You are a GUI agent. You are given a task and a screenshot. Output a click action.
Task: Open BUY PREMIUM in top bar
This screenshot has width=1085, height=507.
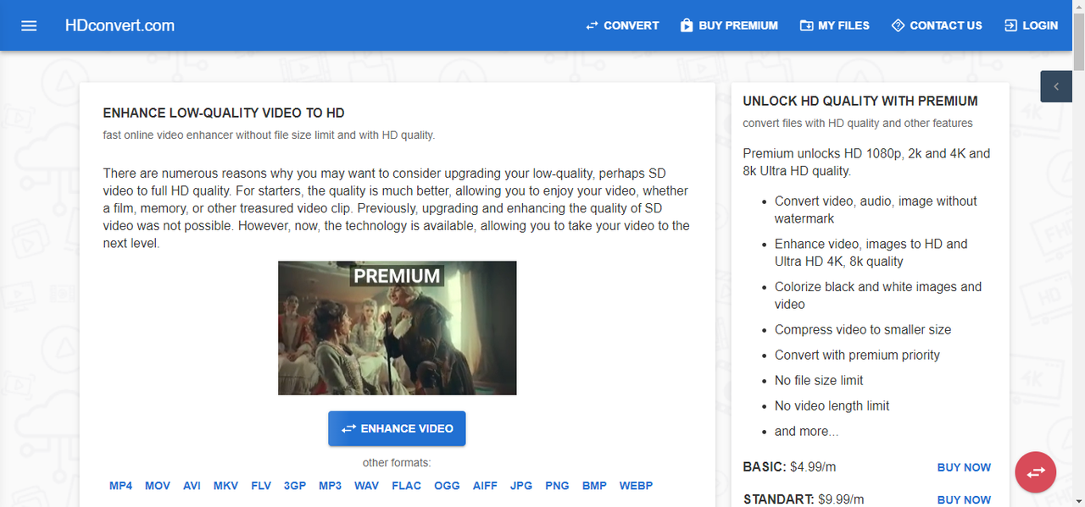pos(729,25)
